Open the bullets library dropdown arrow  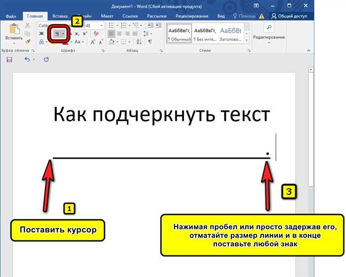tap(117, 25)
